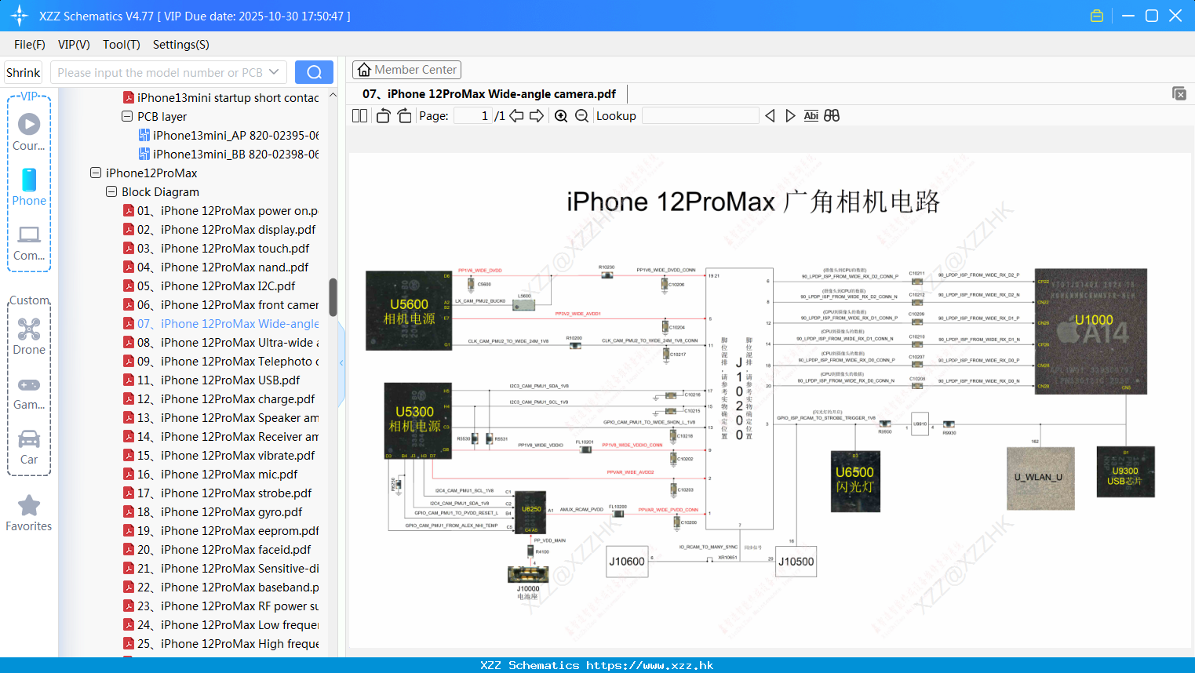
Task: Open 17 iPhone 12ProMax strobe.pdf
Action: [217, 493]
